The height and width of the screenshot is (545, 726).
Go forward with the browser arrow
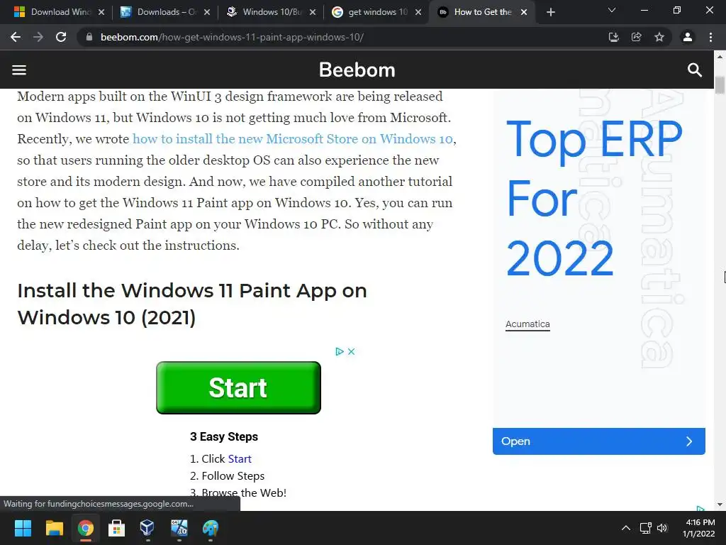(x=38, y=37)
